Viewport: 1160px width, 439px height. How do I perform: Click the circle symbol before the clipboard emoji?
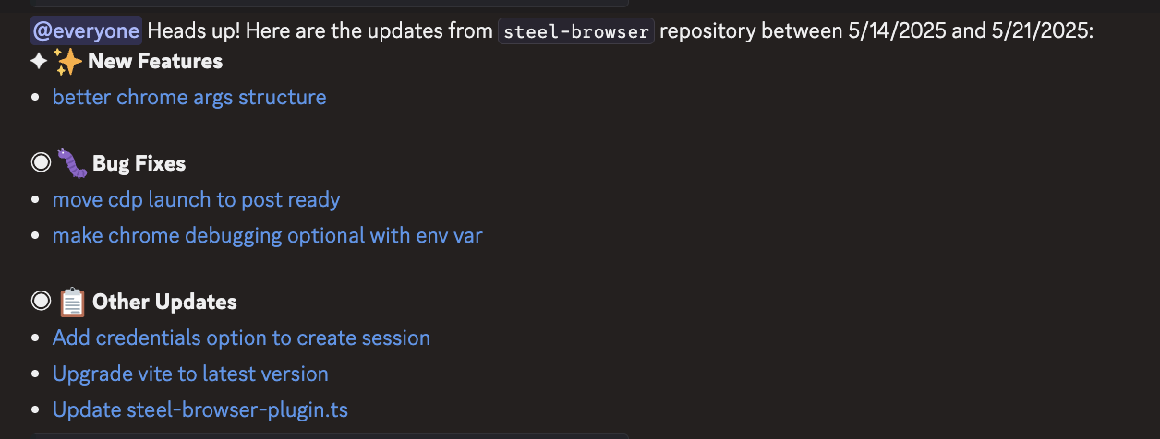(x=41, y=302)
